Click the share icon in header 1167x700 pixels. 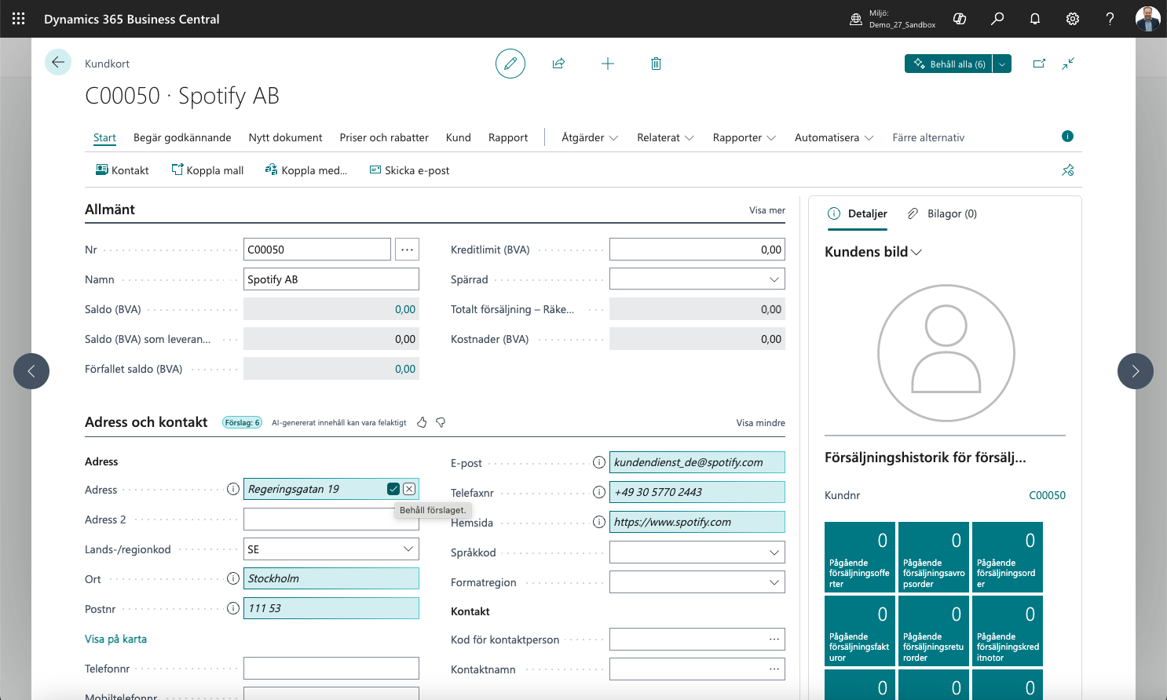[x=558, y=64]
